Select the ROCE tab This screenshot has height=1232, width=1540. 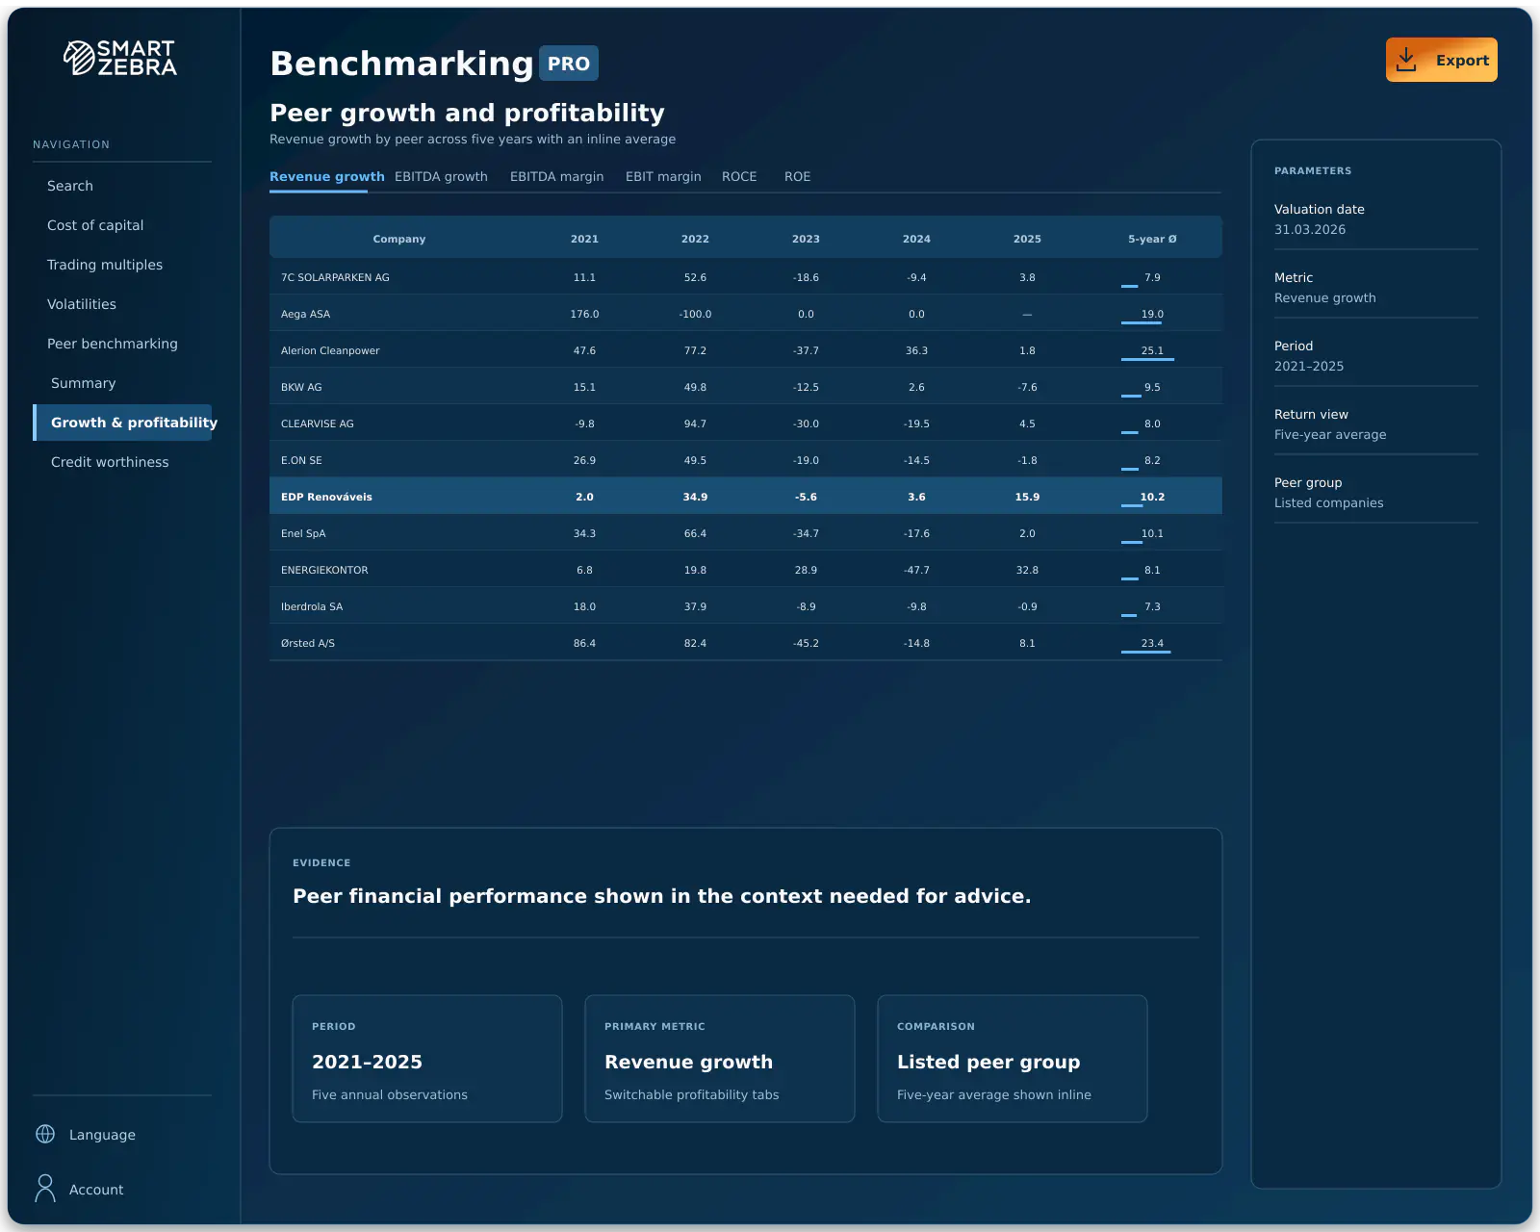(x=739, y=176)
